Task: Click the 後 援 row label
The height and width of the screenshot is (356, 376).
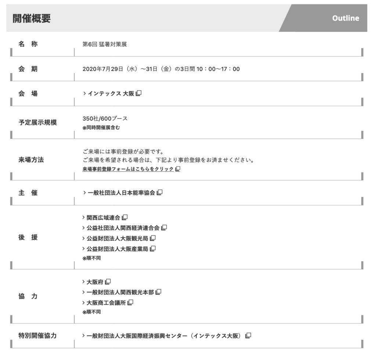Action: [28, 237]
